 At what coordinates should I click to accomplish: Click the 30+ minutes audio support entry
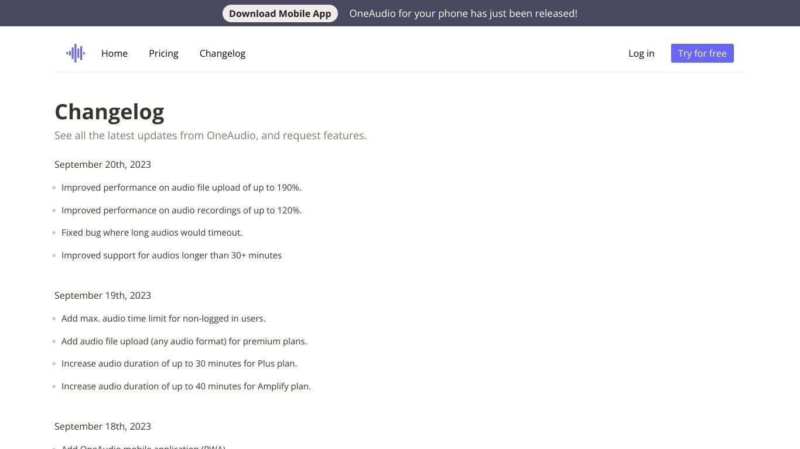coord(172,255)
